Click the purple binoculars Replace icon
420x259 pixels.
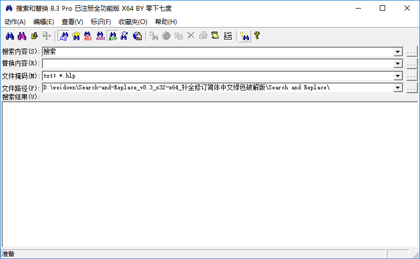pyautogui.click(x=22, y=36)
